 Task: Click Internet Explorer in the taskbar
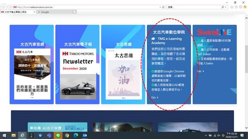point(22,135)
